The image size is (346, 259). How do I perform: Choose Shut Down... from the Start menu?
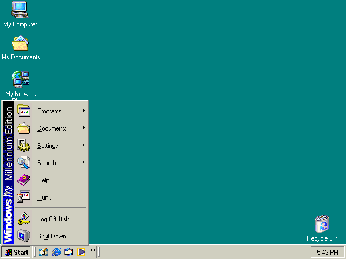(x=51, y=236)
